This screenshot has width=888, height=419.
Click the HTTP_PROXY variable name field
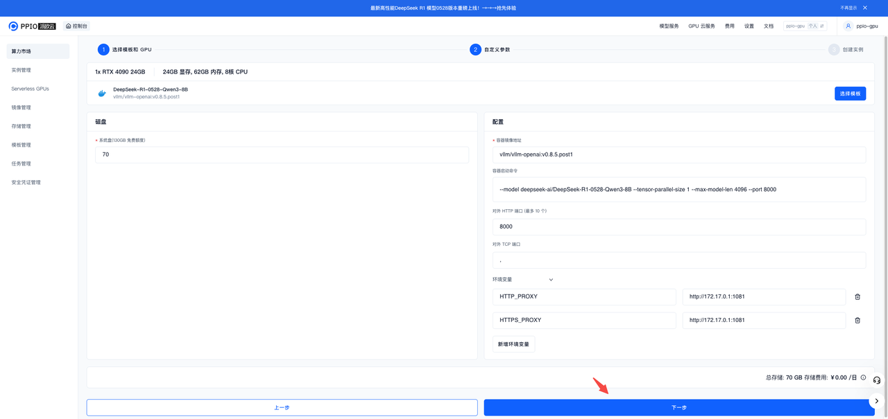tap(584, 296)
